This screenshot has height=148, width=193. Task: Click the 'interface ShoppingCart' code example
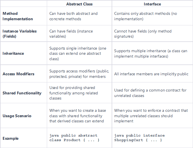point(139,138)
